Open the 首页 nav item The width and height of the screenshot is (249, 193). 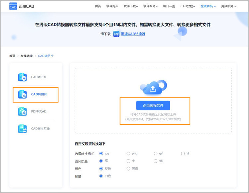[98, 6]
